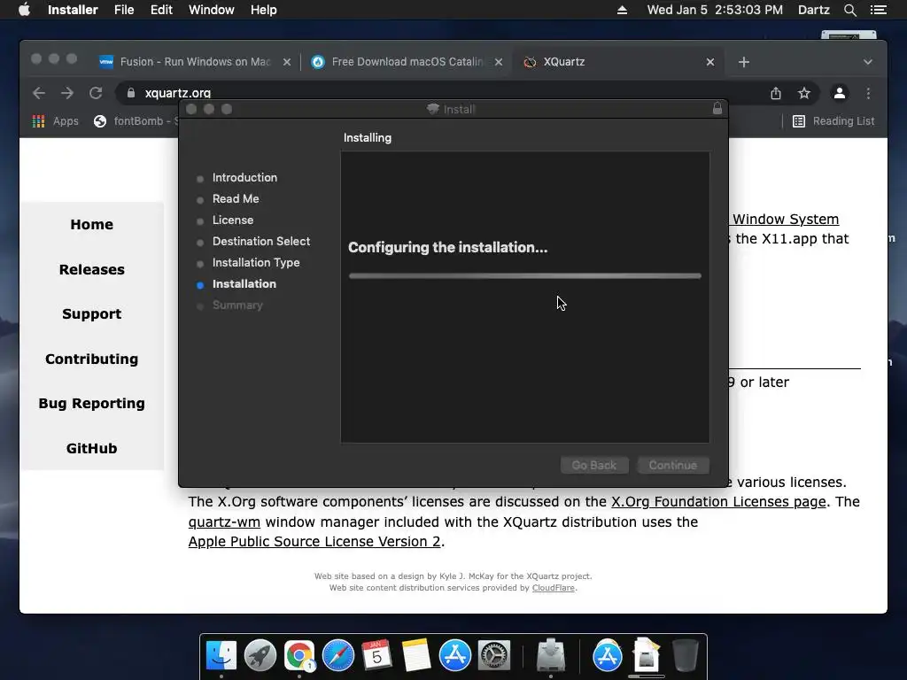907x680 pixels.
Task: Open a new browser tab with plus icon
Action: pyautogui.click(x=744, y=62)
